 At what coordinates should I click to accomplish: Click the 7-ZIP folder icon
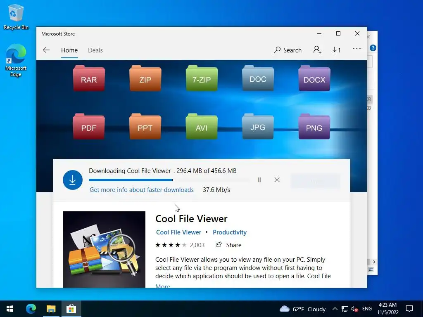coord(202,78)
